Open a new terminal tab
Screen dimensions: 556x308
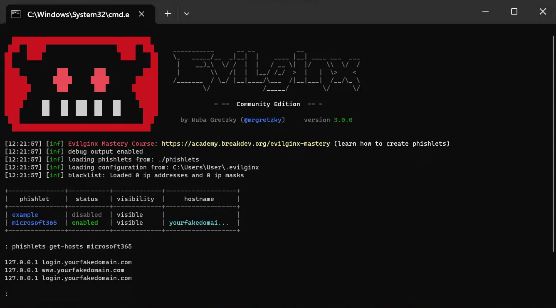168,14
